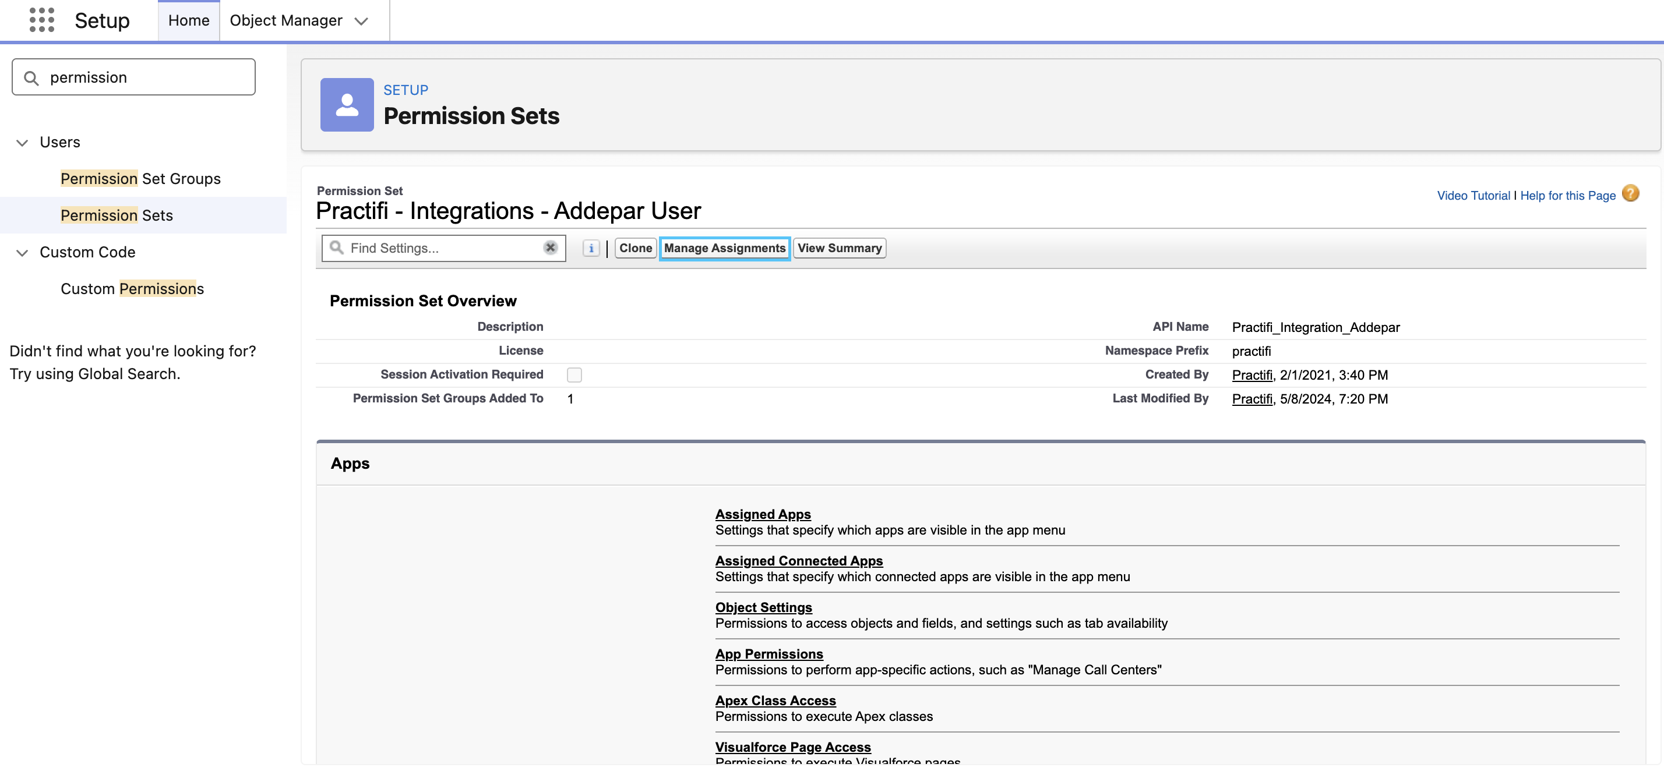Image resolution: width=1664 pixels, height=771 pixels.
Task: Open Assigned Connected Apps link
Action: tap(799, 561)
